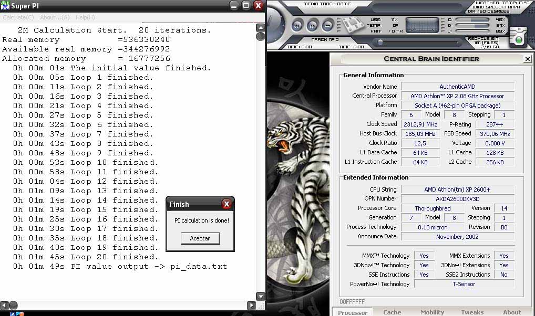The image size is (535, 316).
Task: Click Processor Core value Thoroughbred
Action: coord(433,208)
